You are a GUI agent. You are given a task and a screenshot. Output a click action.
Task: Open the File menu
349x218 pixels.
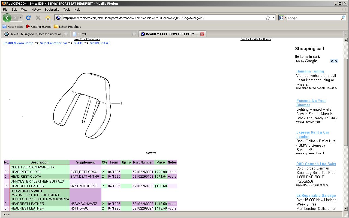(5, 10)
